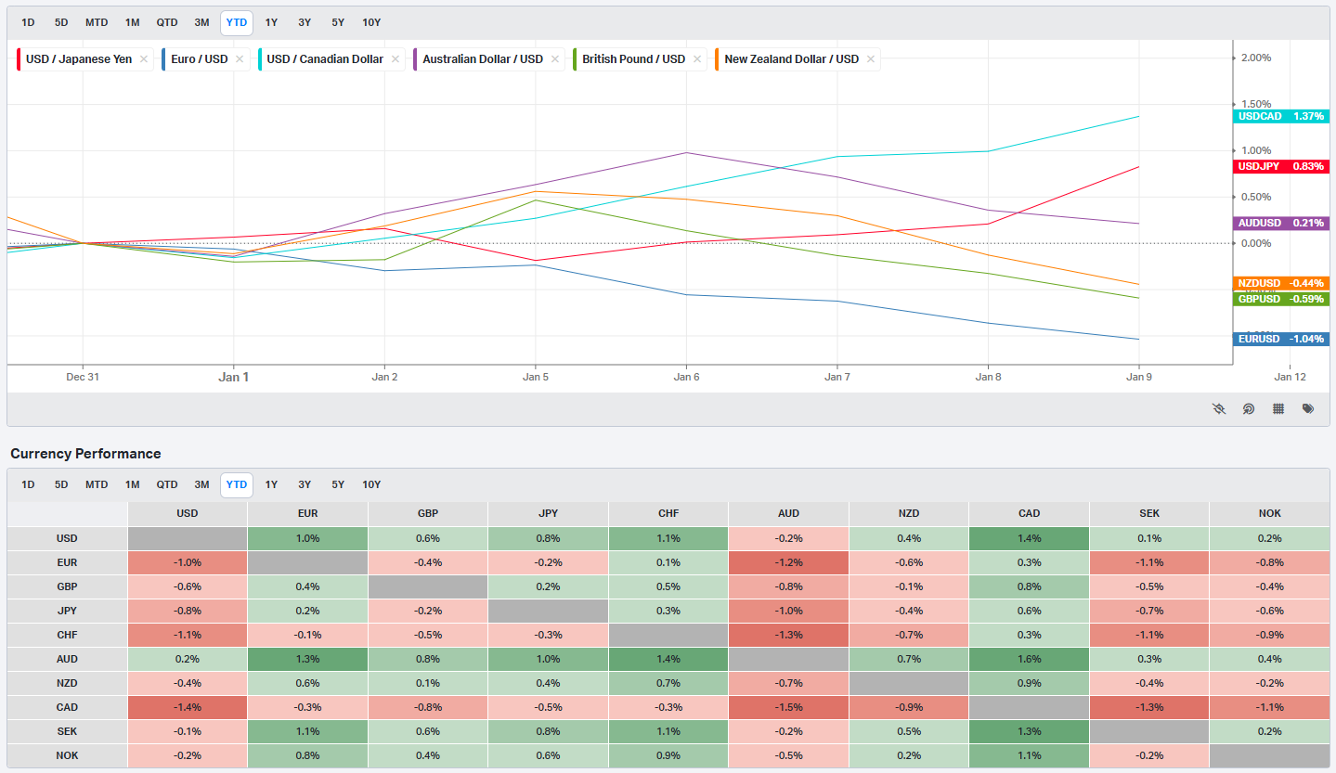The width and height of the screenshot is (1336, 773).
Task: Select YTD in Currency Performance table
Action: tap(237, 484)
